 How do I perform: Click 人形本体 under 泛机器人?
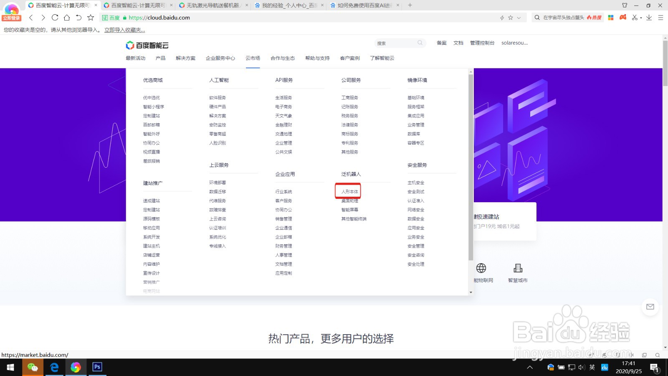pyautogui.click(x=350, y=191)
